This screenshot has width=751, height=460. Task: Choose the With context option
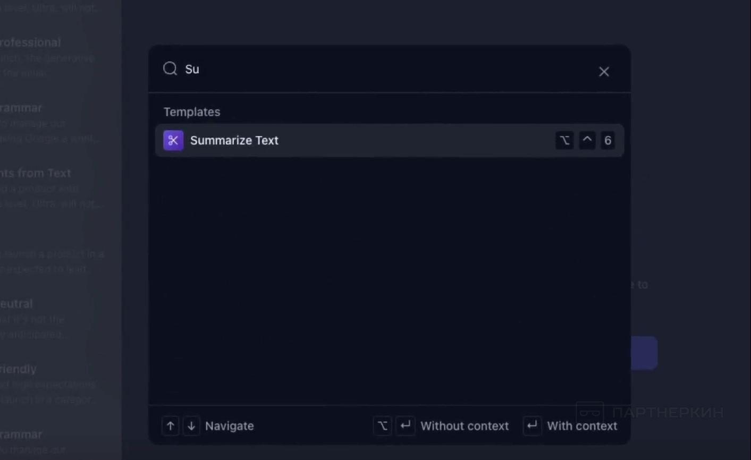click(x=582, y=426)
